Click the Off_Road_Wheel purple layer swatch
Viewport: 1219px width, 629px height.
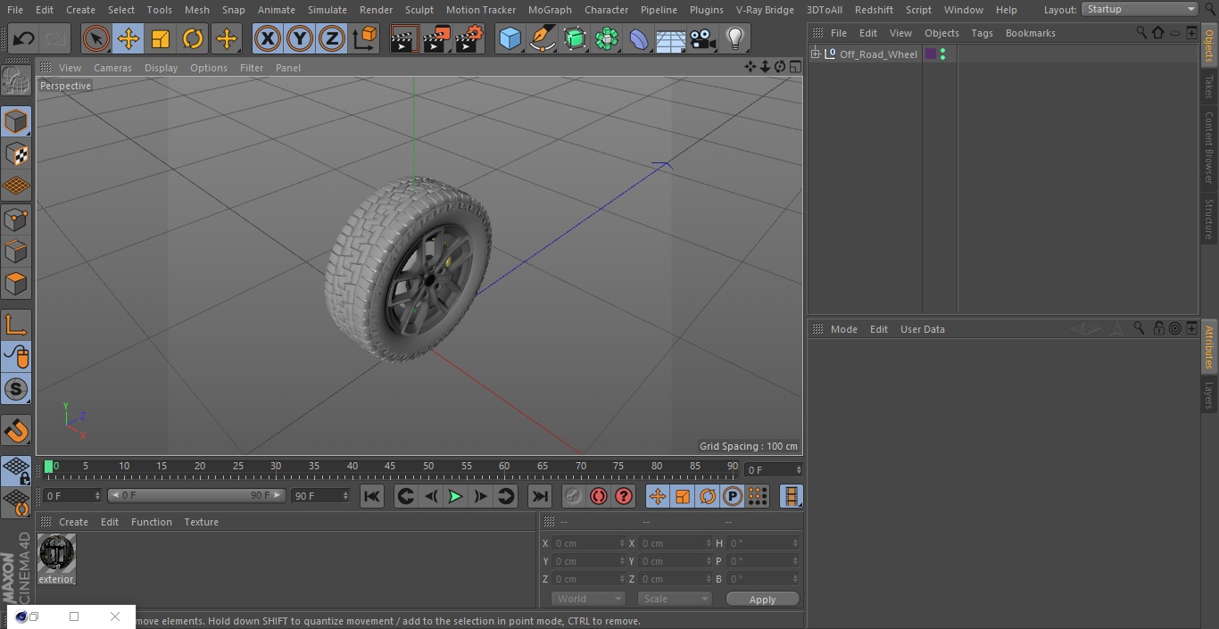point(931,54)
